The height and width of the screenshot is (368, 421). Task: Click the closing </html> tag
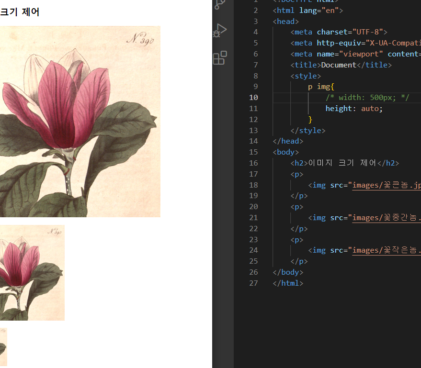288,283
